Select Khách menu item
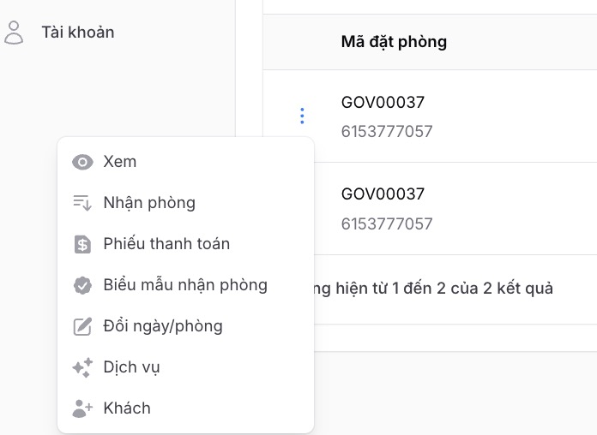The image size is (597, 435). (127, 408)
